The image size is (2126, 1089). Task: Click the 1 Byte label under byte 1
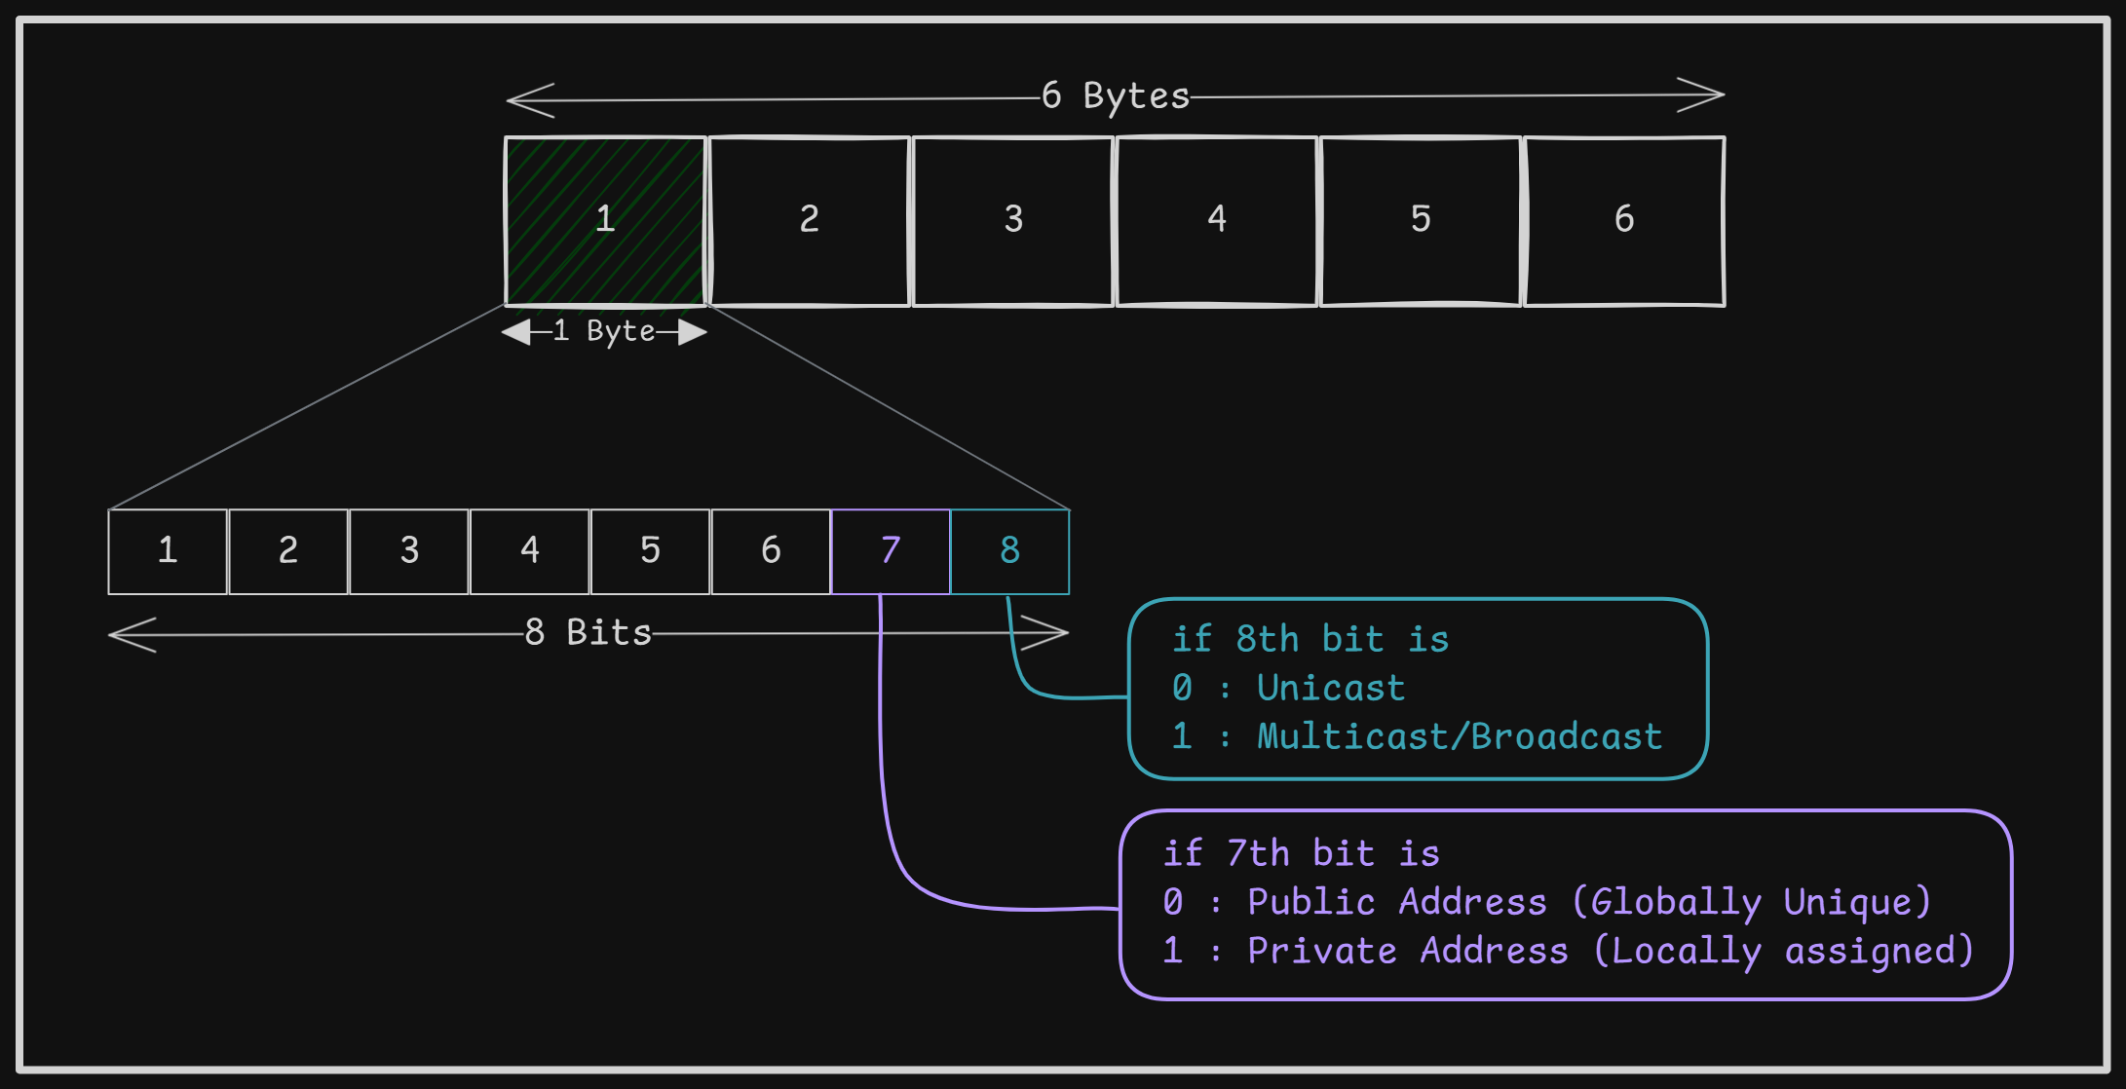point(604,331)
